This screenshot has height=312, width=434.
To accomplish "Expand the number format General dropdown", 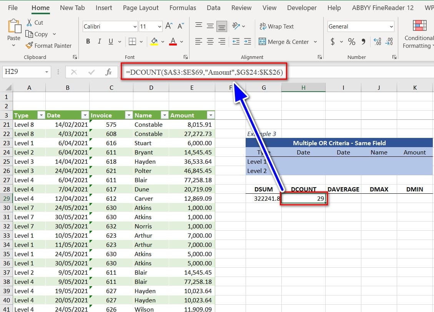I will (391, 27).
